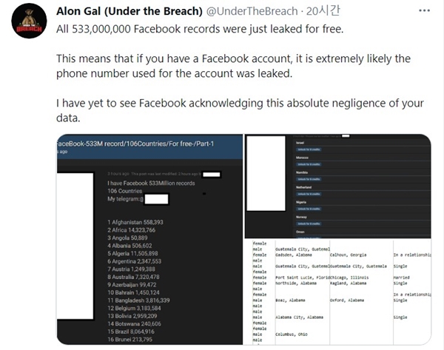Open the tweet's three-dot more menu

pos(424,11)
